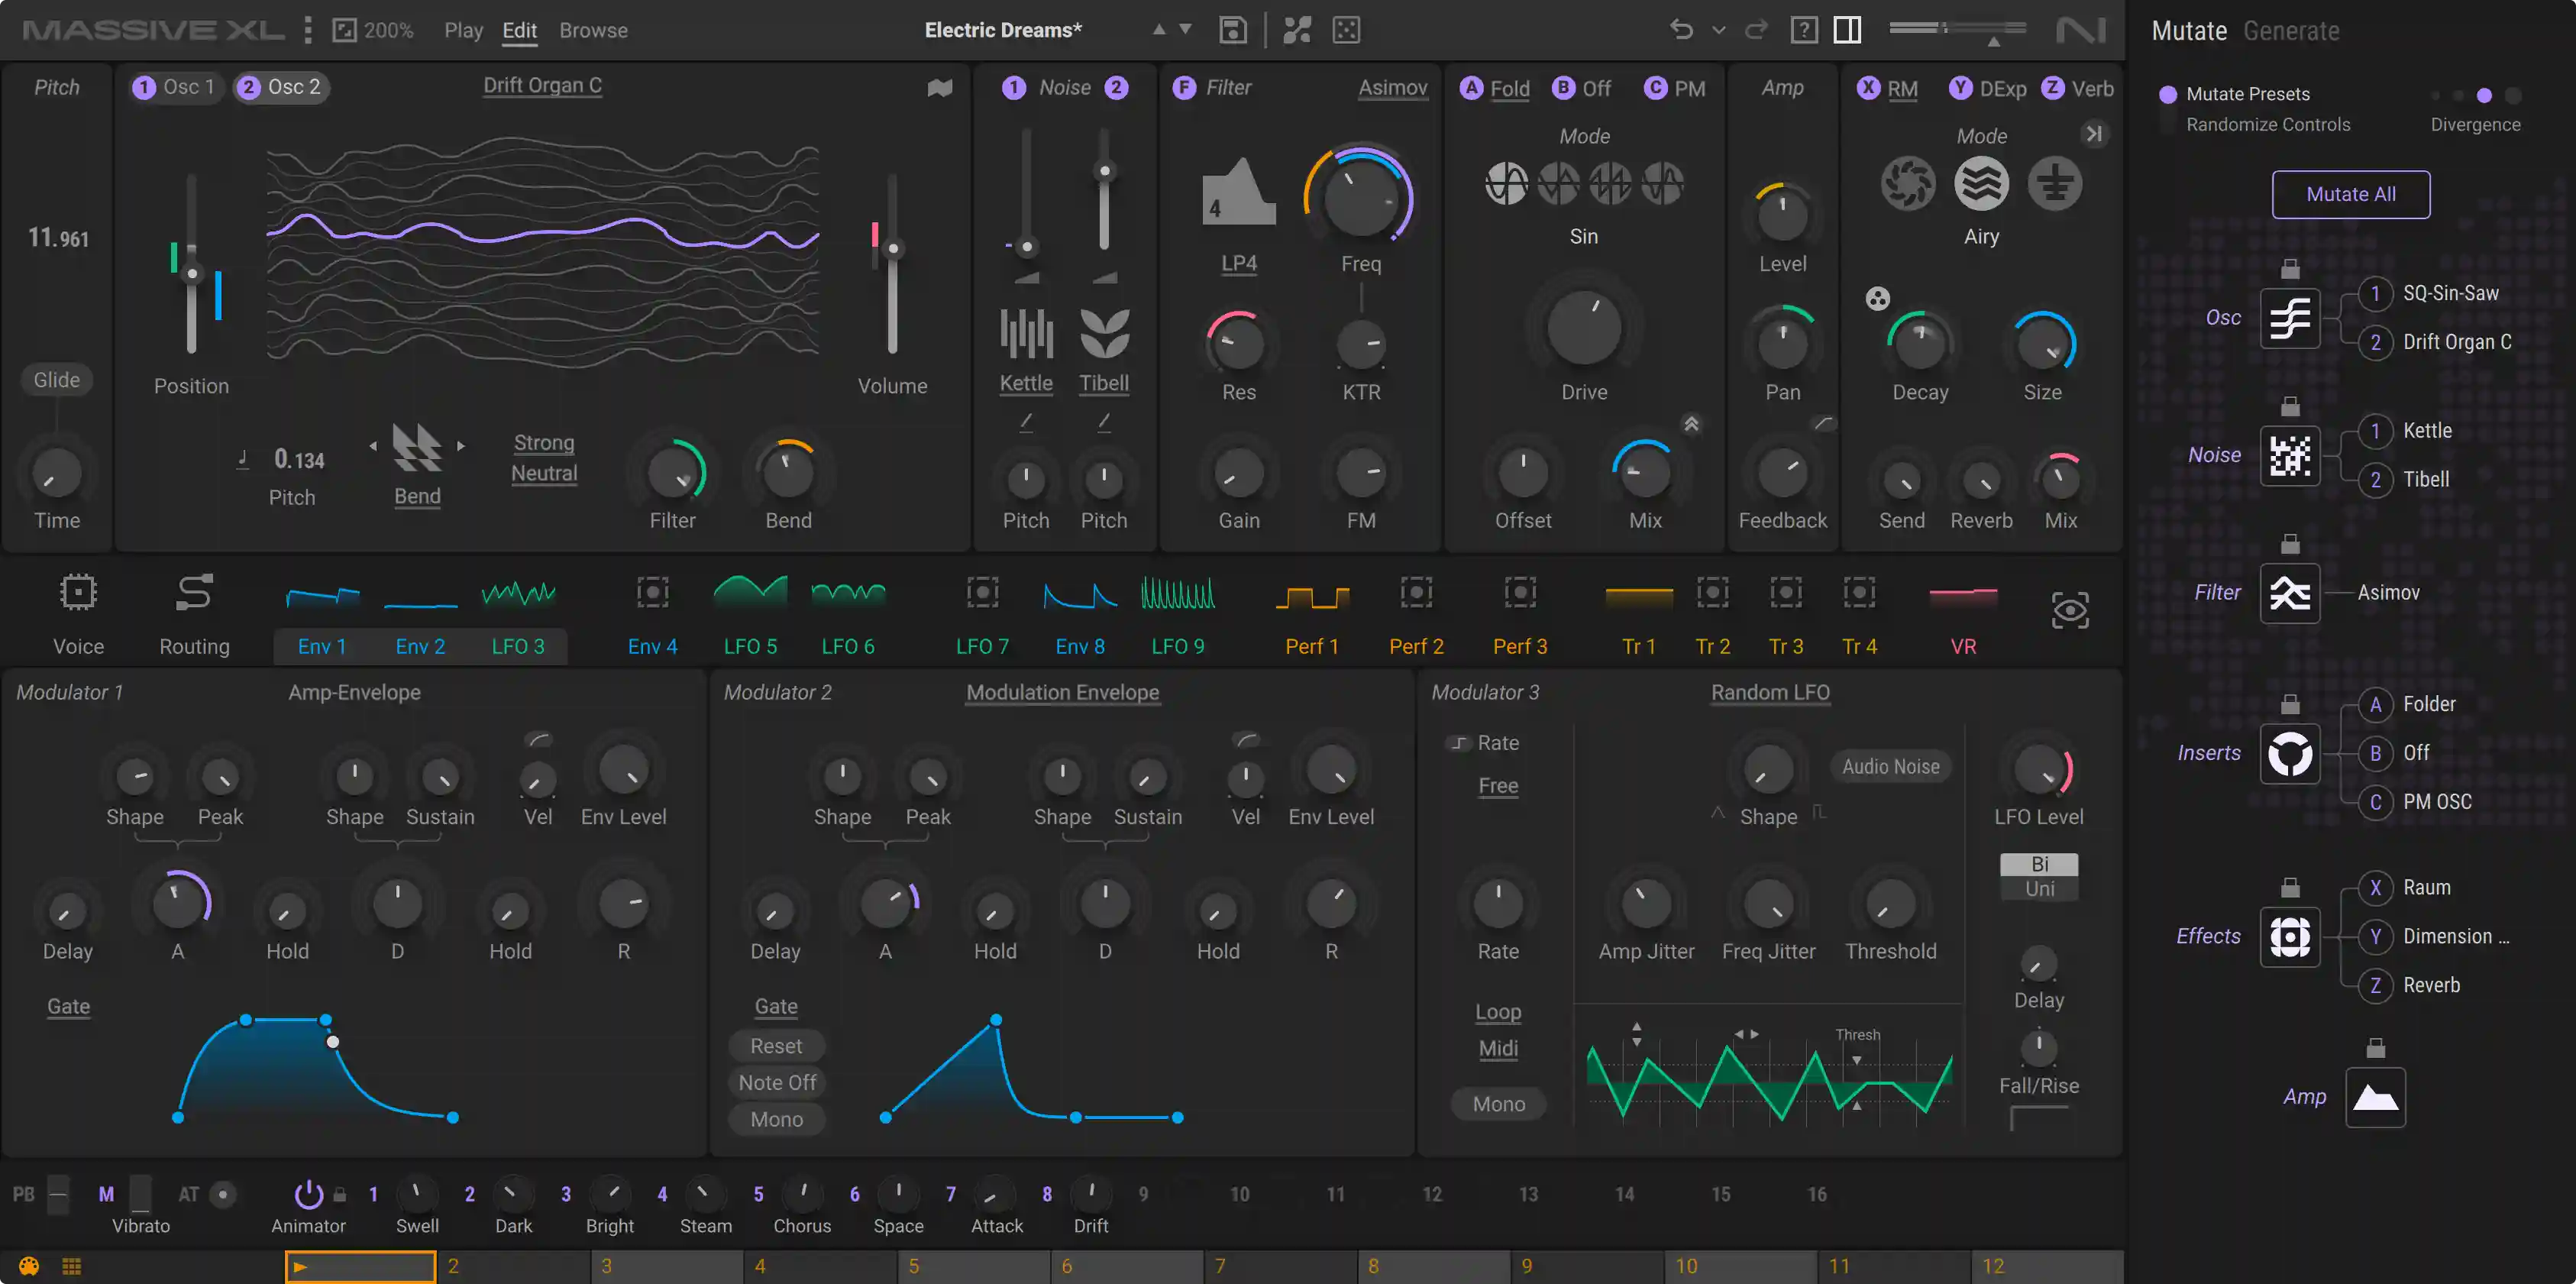Screen dimensions: 2576x1284
Task: Open the Drift Organ C wavetable menu
Action: tap(543, 86)
